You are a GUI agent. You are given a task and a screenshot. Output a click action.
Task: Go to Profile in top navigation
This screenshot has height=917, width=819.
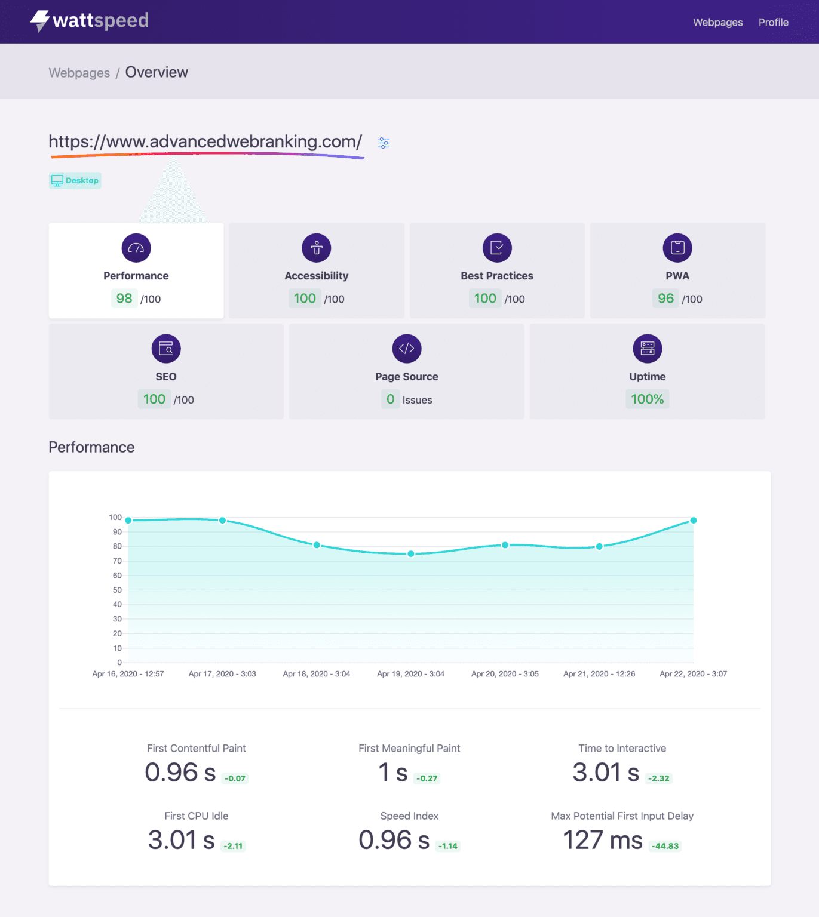pos(774,22)
